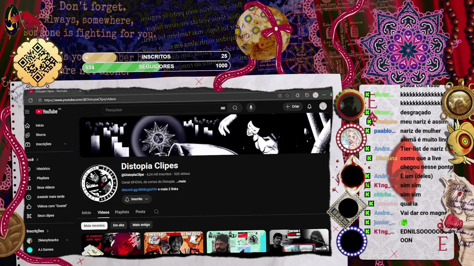Image resolution: width=474 pixels, height=266 pixels.
Task: Open the A.I.Games subscription
Action: [x=45, y=250]
